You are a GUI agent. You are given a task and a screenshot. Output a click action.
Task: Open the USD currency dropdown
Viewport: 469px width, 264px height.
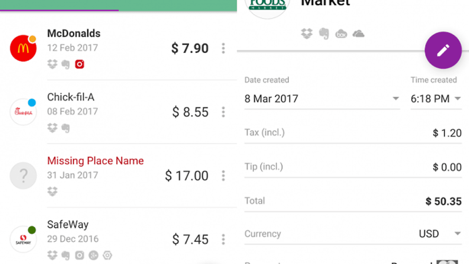tap(457, 234)
